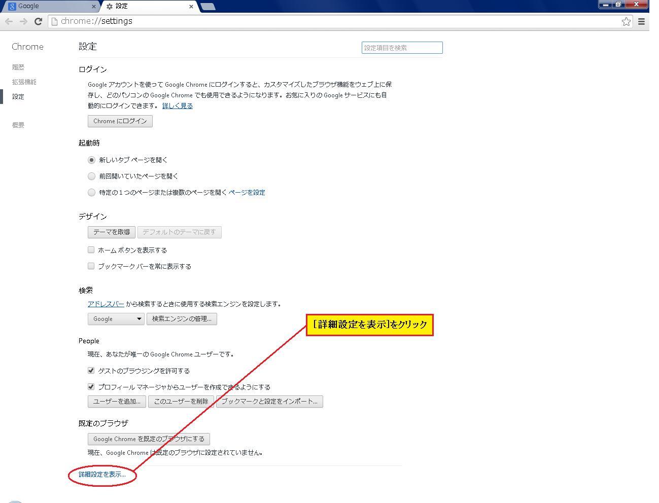Open 概要 in the sidebar

click(x=18, y=125)
